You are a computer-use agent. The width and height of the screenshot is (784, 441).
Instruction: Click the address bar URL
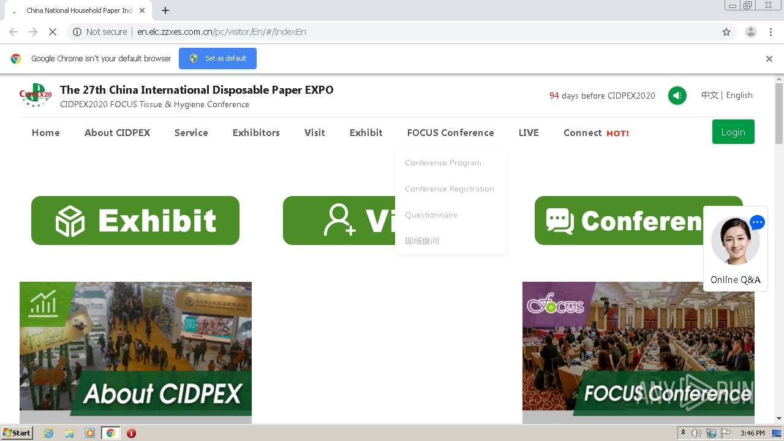221,32
